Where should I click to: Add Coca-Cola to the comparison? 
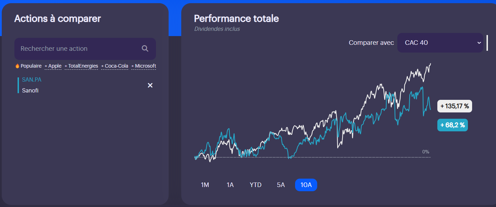(x=115, y=66)
